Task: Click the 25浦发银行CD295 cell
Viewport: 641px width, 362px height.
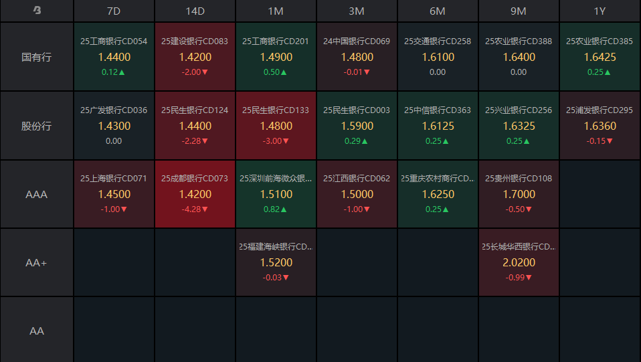Action: click(x=600, y=126)
